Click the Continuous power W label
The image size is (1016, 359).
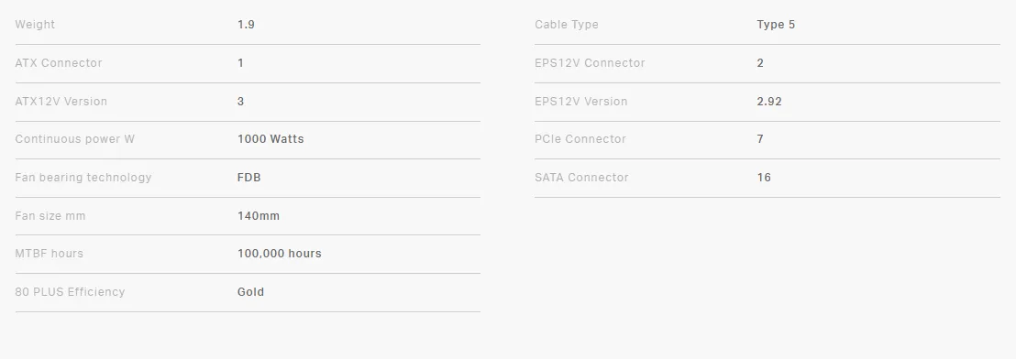(x=74, y=139)
